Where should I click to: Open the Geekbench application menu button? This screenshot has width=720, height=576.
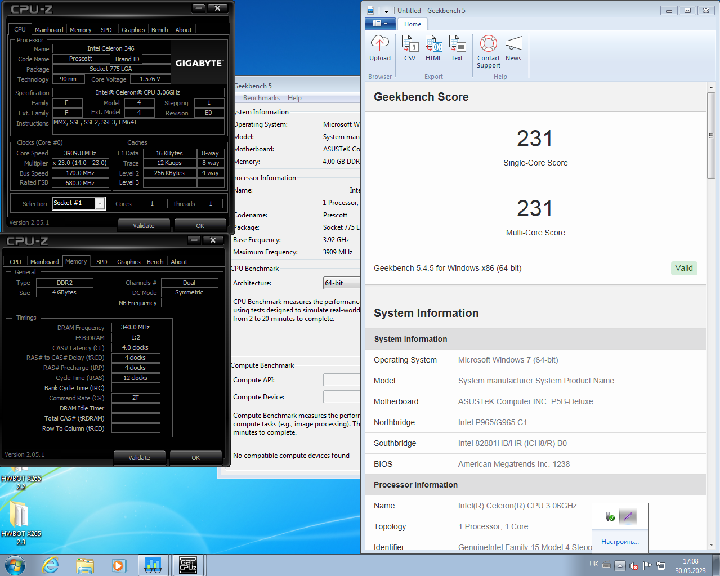coord(381,24)
